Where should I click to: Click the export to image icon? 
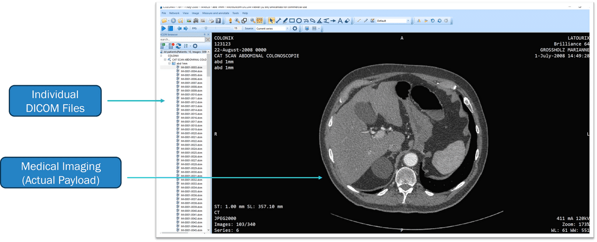pyautogui.click(x=189, y=20)
